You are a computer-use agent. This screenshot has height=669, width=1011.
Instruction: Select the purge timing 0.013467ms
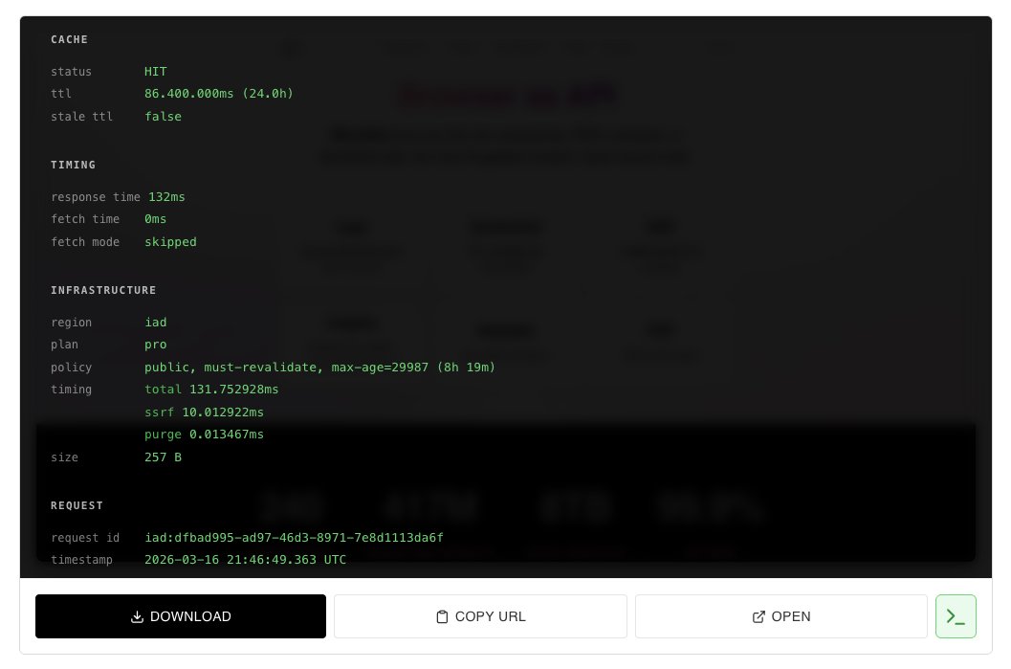pyautogui.click(x=204, y=435)
